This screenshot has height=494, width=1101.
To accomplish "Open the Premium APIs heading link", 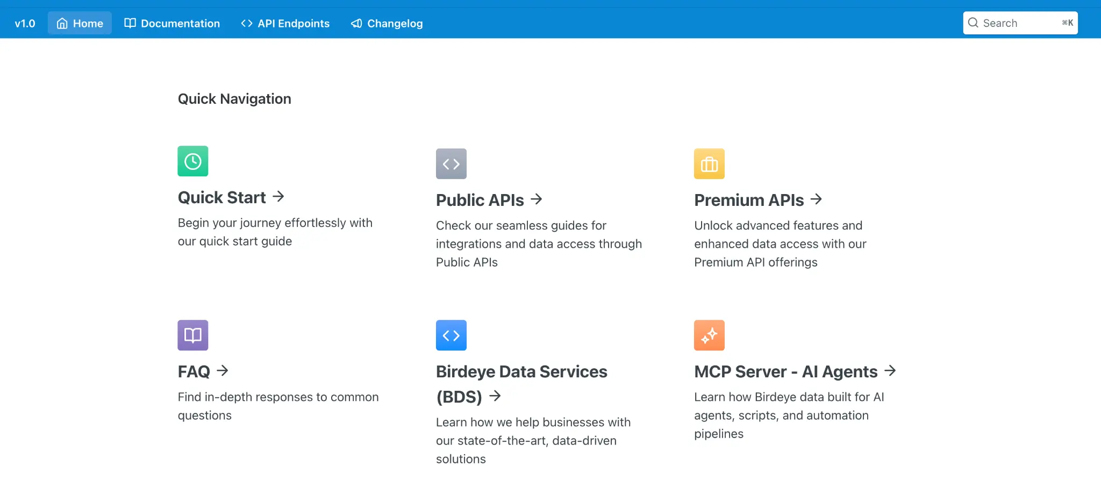I will [x=749, y=200].
